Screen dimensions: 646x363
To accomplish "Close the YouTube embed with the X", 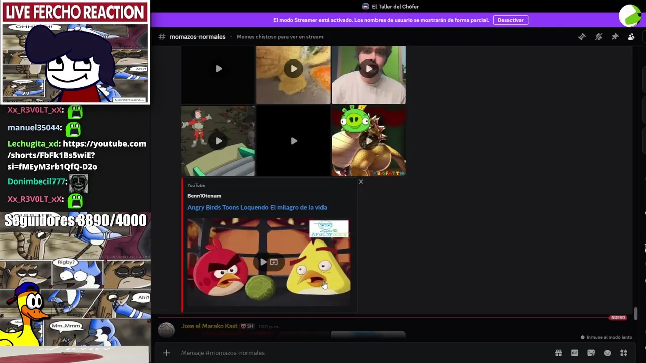I will [x=361, y=181].
